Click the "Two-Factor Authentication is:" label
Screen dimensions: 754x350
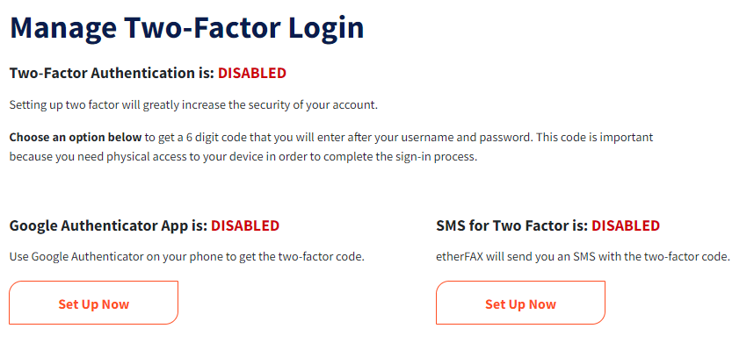tap(112, 74)
